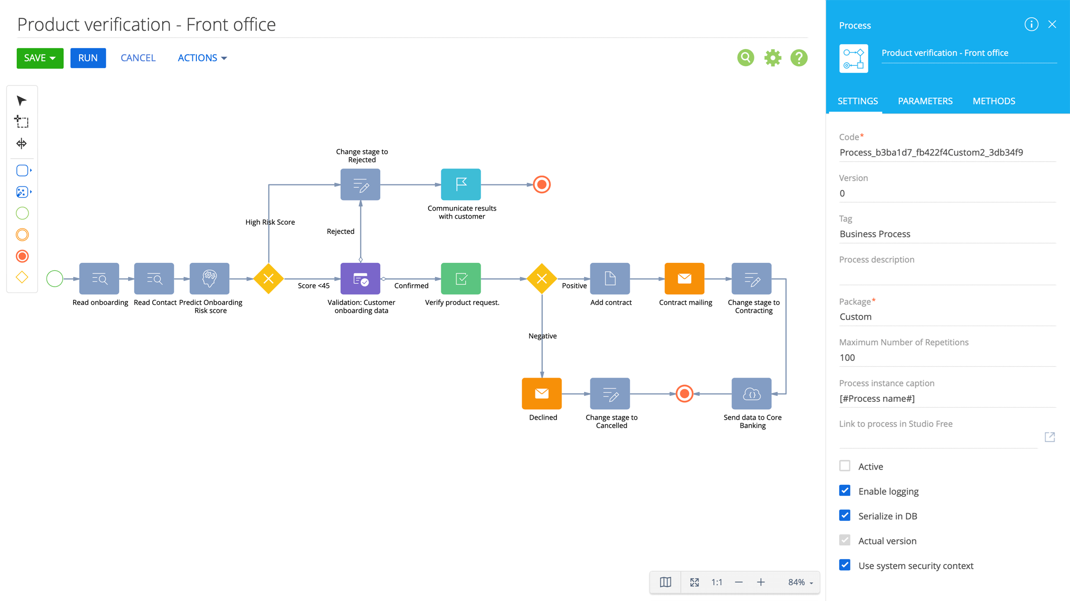Viewport: 1070px width, 601px height.
Task: Click the zoom percentage display at 84%
Action: (798, 581)
